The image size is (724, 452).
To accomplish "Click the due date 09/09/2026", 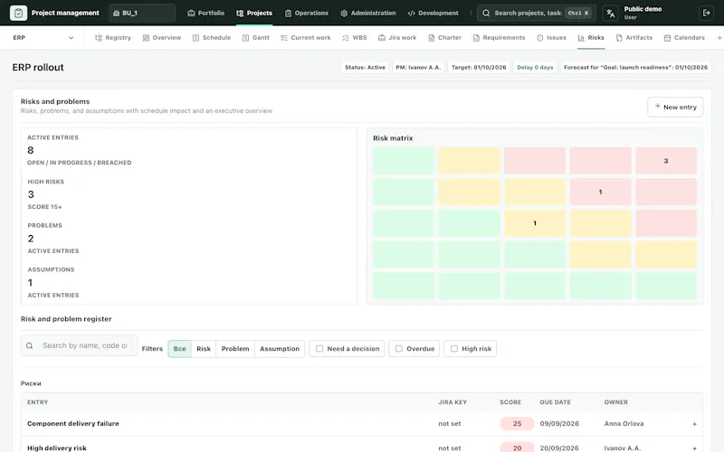I will 559,423.
